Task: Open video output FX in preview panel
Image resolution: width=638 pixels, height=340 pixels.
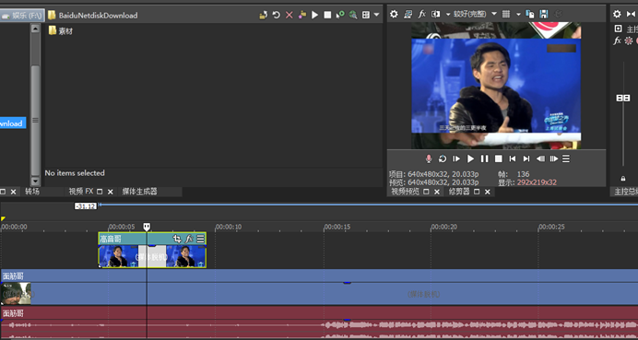Action: click(x=422, y=14)
